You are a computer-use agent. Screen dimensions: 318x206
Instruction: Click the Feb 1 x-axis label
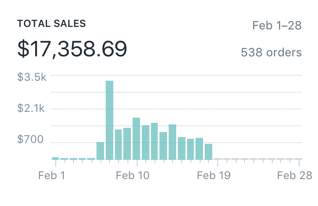52,175
